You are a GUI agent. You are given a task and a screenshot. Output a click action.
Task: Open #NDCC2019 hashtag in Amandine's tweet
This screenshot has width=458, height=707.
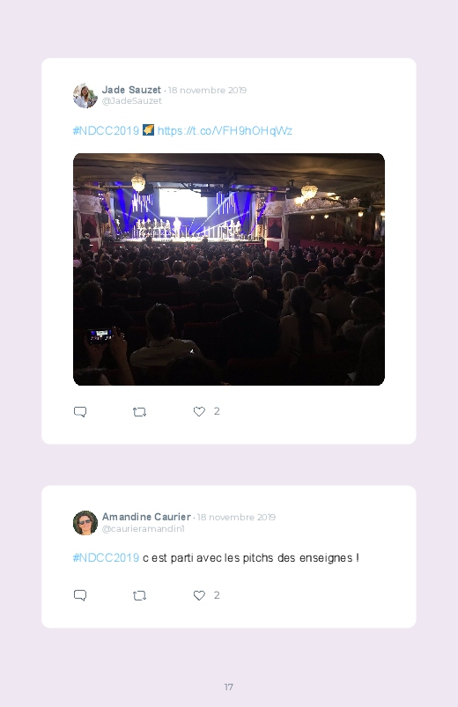106,557
